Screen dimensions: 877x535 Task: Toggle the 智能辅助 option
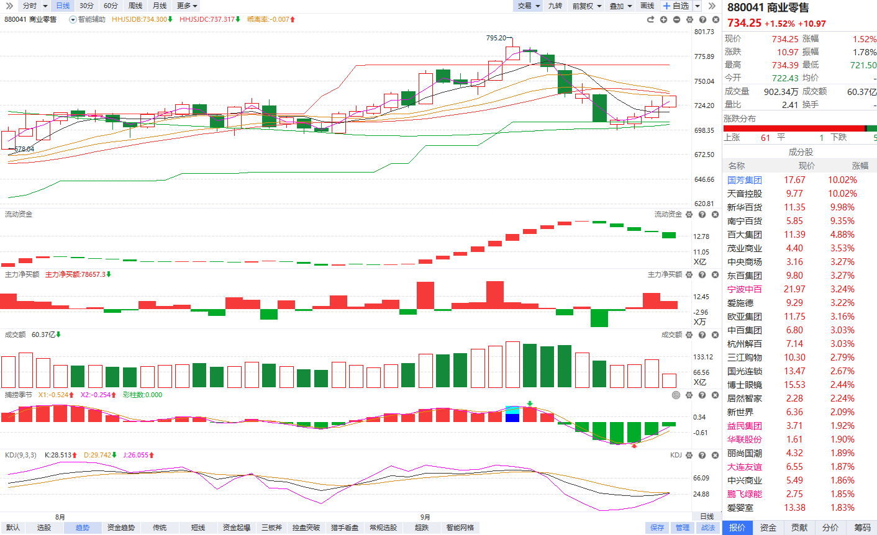[x=87, y=20]
